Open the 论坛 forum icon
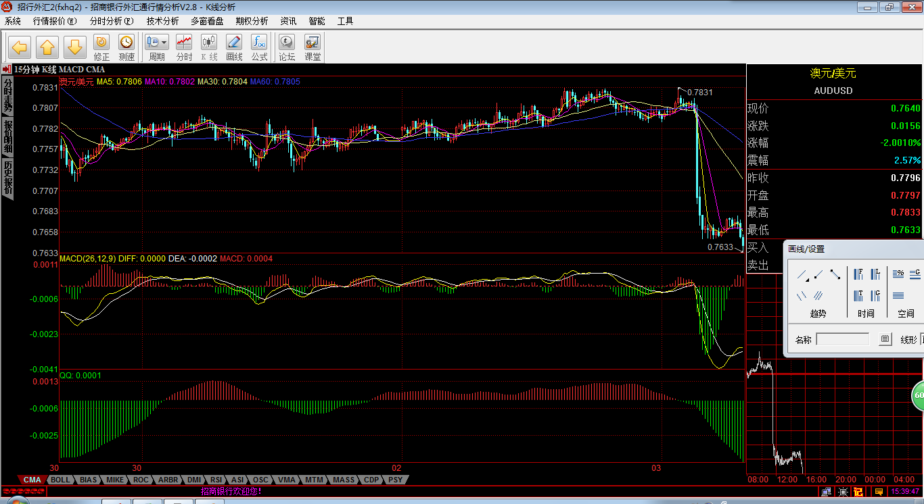 point(287,47)
